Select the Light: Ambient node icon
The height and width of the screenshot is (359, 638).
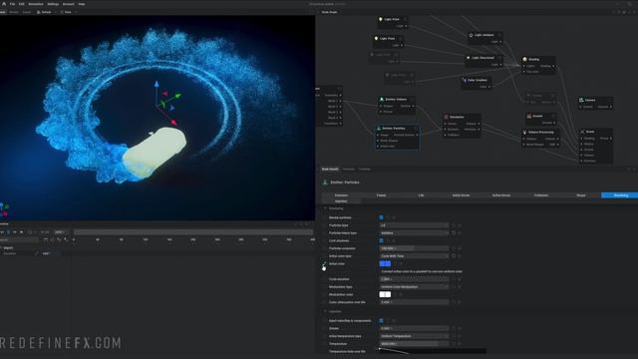pyautogui.click(x=472, y=36)
